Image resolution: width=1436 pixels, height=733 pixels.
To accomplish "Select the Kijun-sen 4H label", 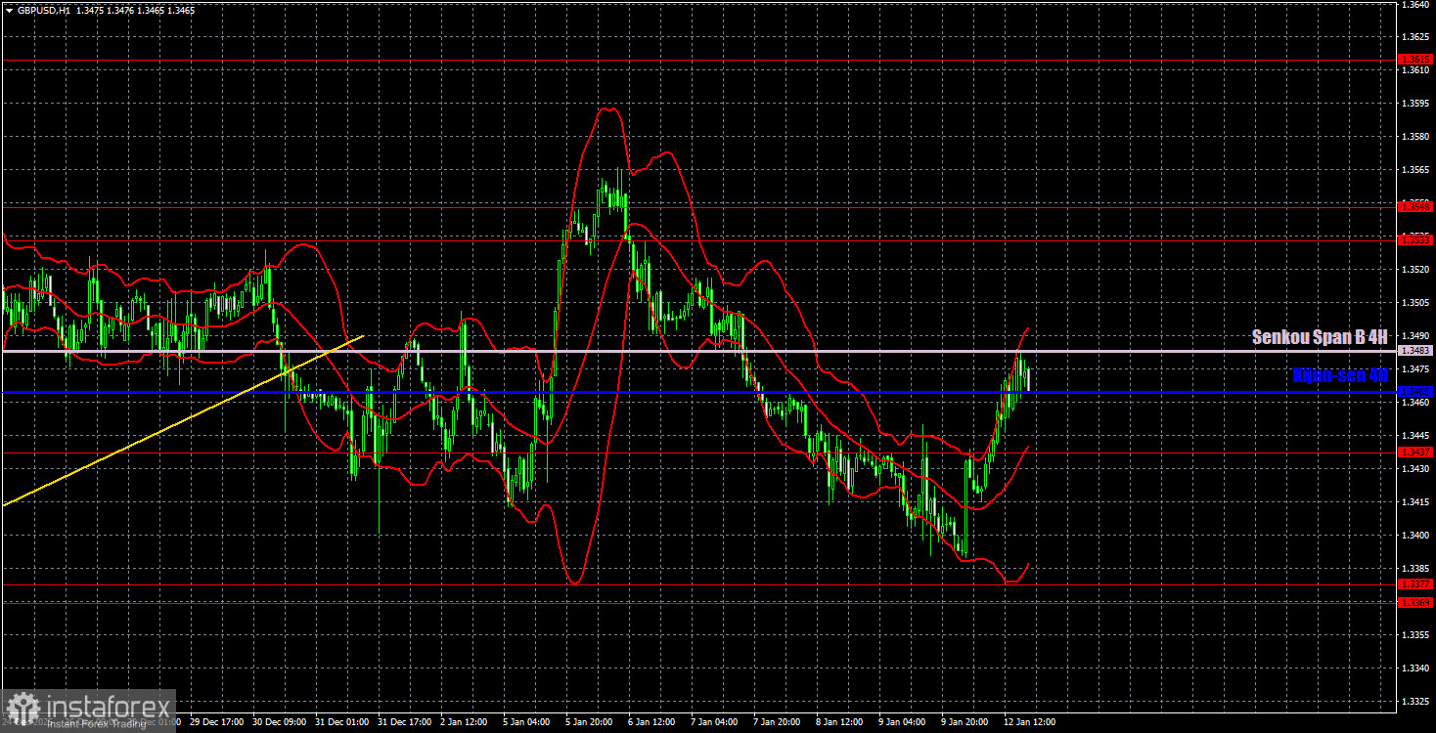I will [1338, 374].
